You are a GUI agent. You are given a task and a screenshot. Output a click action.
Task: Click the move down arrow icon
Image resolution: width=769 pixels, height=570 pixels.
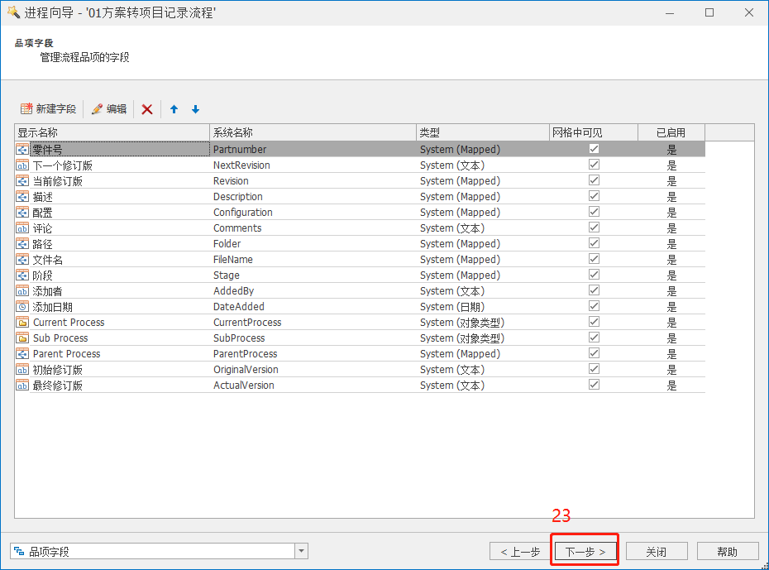pos(196,109)
